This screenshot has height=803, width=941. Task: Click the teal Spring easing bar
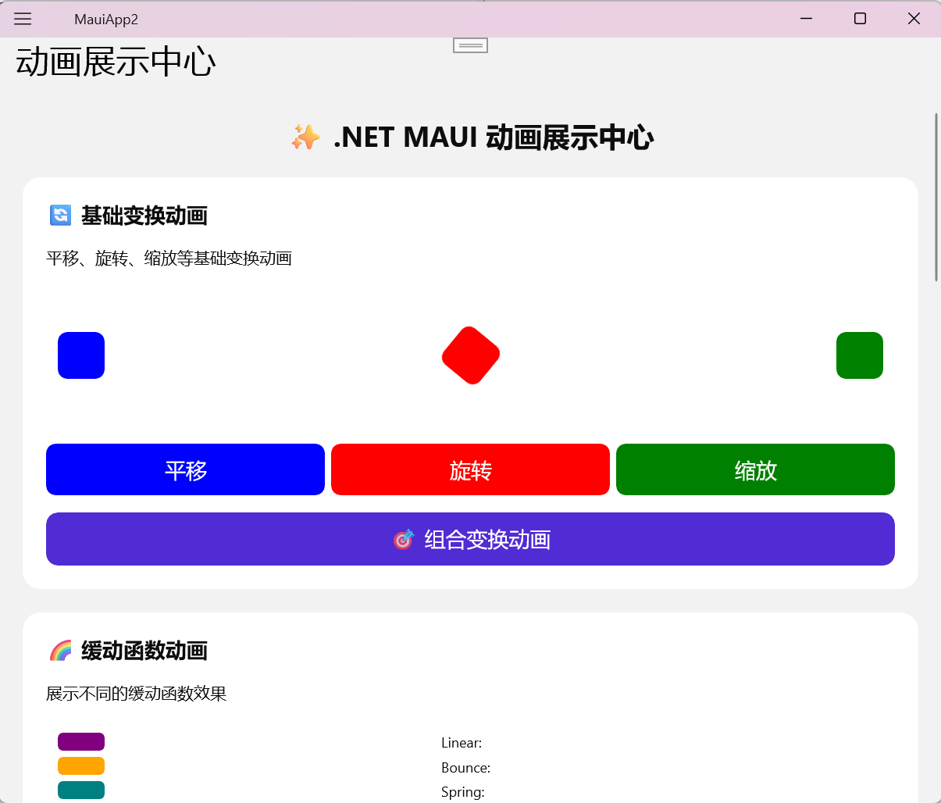coord(81,790)
